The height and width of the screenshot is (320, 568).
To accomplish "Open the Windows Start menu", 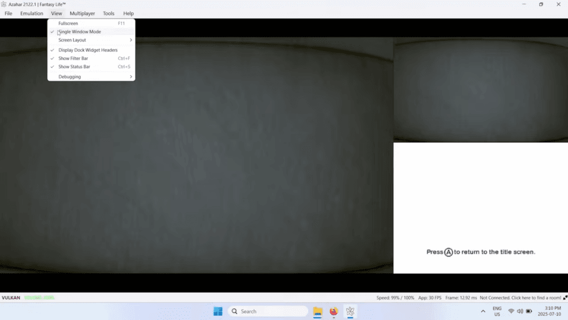I will click(217, 311).
